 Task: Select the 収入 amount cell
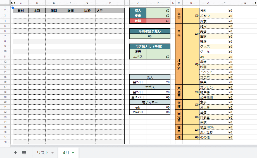coord(158,11)
